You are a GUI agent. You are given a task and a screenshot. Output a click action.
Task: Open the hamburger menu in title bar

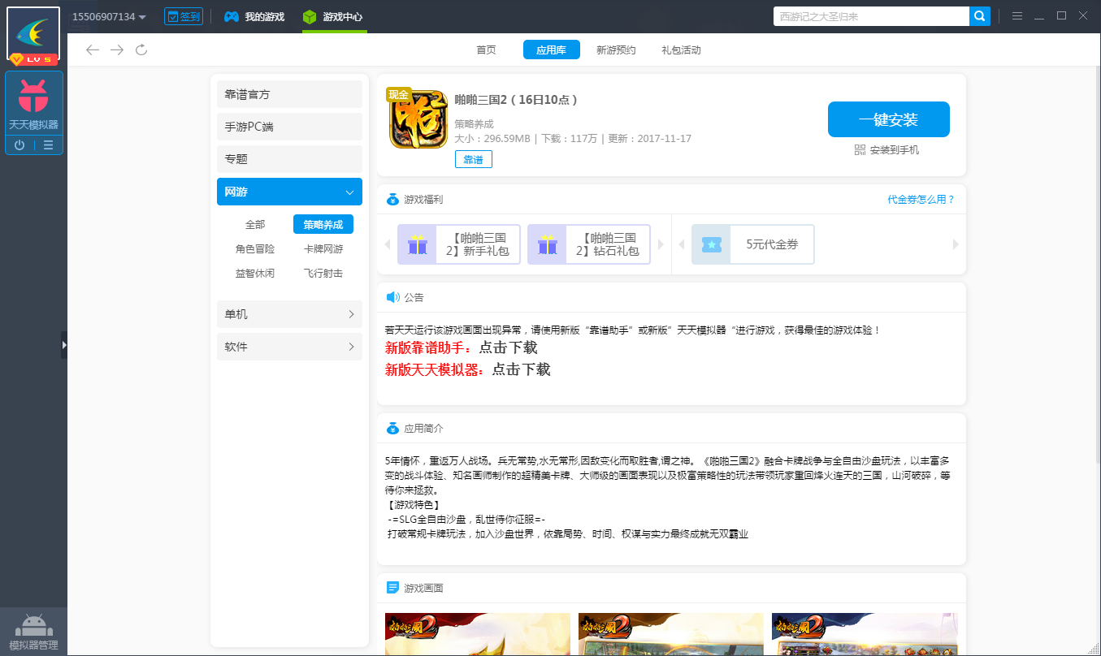click(1017, 16)
